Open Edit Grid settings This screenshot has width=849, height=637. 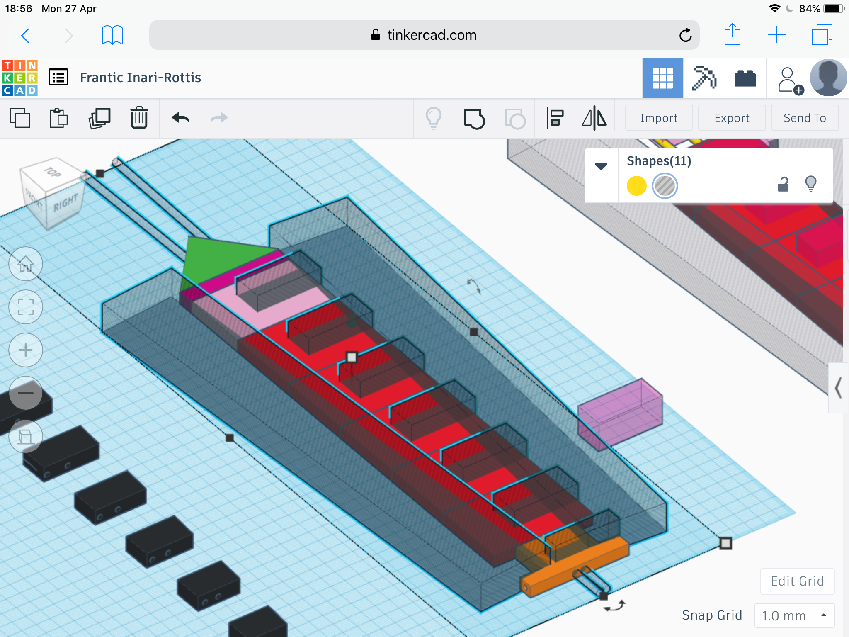pos(797,581)
